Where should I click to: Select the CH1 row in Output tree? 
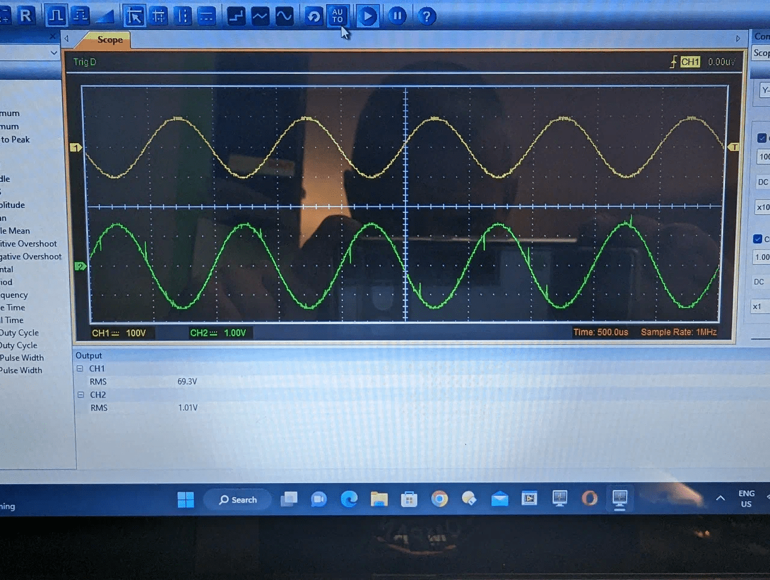[x=97, y=368]
